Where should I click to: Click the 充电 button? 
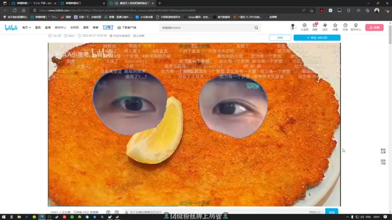280,38
